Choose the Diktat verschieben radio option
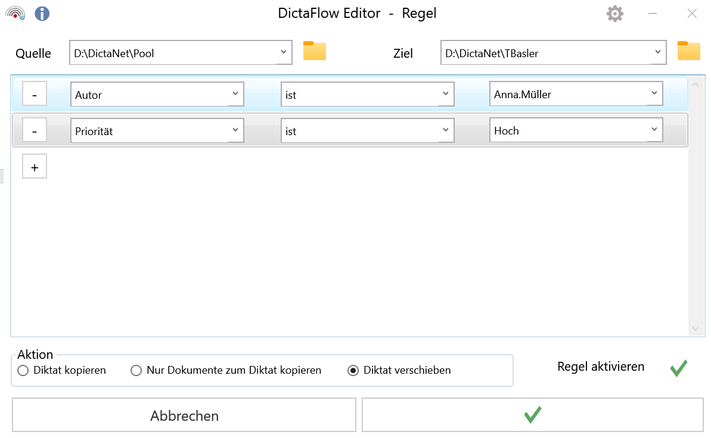Viewport: 711px width, 438px height. 353,371
